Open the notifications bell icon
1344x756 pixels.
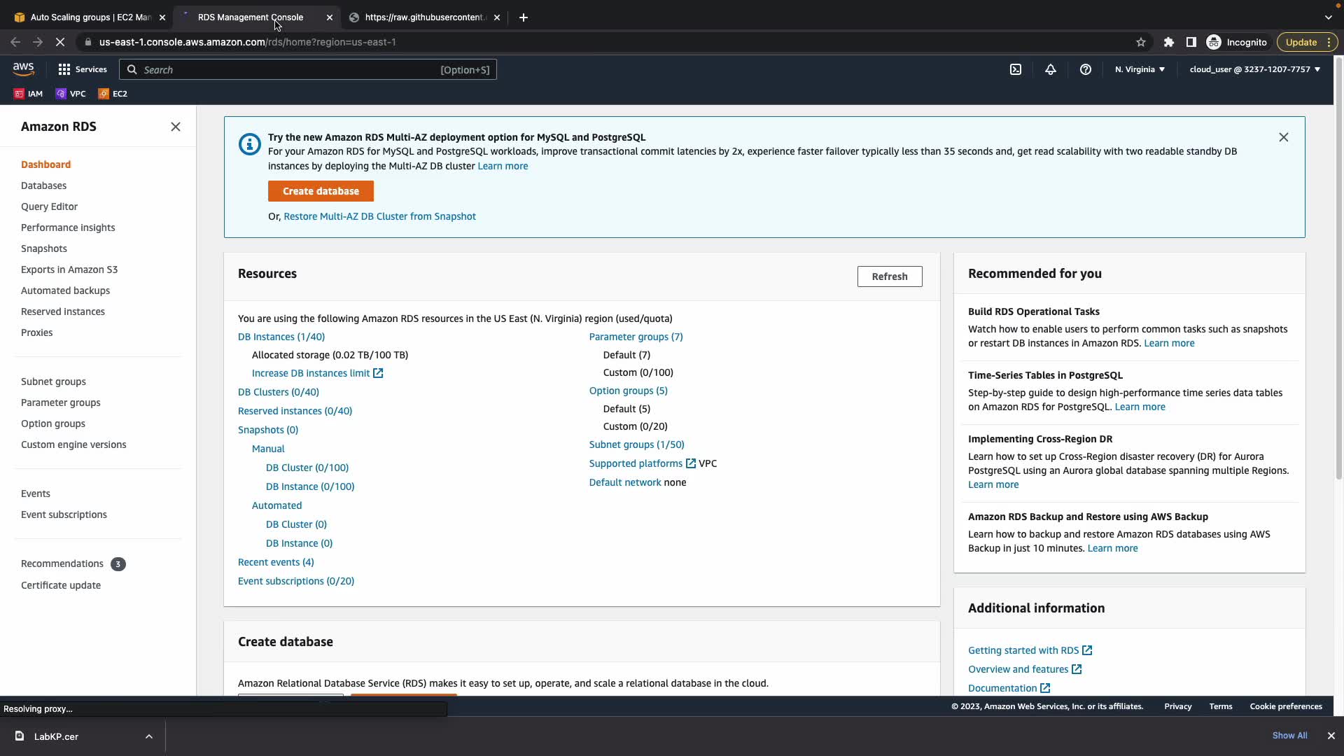coord(1051,69)
